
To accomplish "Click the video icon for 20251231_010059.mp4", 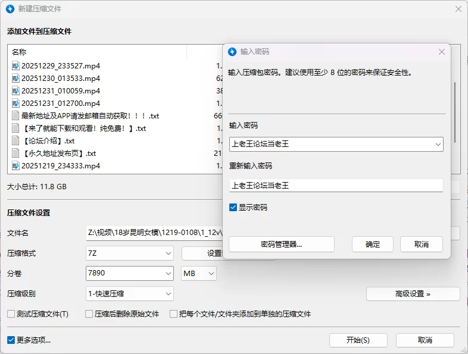I will click(15, 91).
